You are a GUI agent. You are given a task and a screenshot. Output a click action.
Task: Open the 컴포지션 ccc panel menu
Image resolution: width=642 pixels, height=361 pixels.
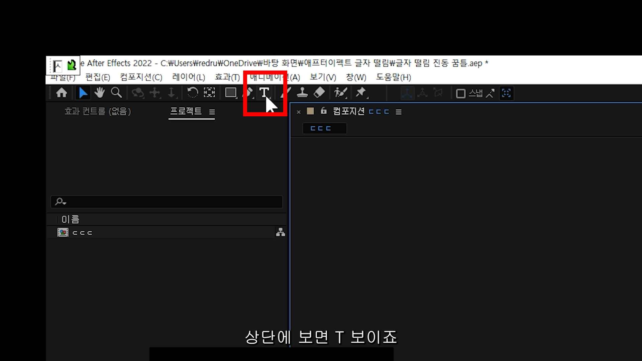point(399,112)
